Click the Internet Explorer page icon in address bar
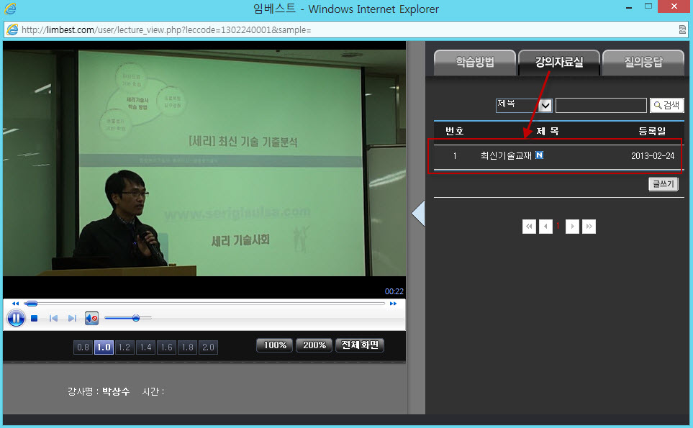693x428 pixels. pos(12,29)
